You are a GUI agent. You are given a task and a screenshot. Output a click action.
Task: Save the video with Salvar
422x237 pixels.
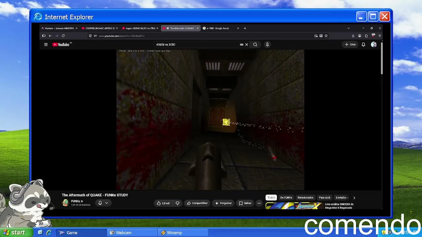245,203
